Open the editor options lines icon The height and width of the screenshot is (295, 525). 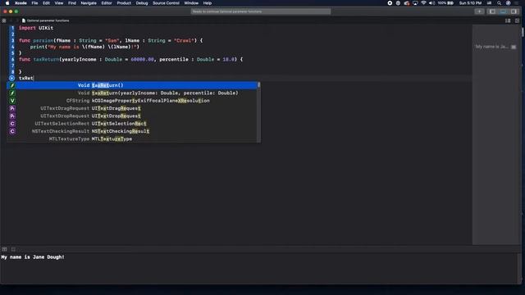[x=508, y=20]
